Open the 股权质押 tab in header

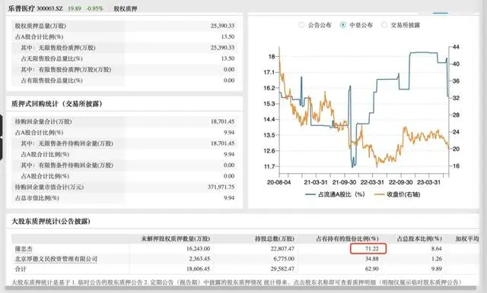(125, 8)
